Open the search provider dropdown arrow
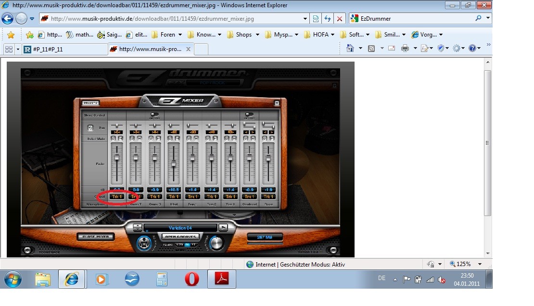This screenshot has height=306, width=534. pos(488,18)
